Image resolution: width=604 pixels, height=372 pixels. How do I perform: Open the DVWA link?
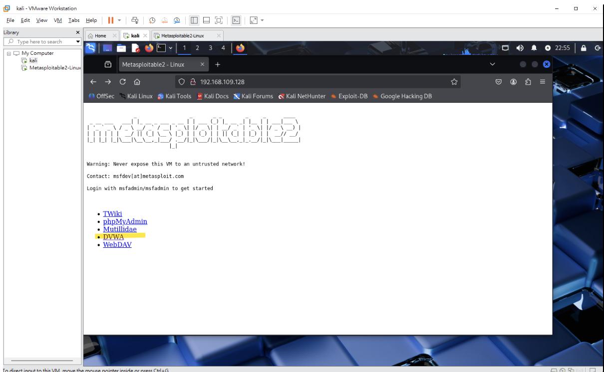tap(113, 237)
